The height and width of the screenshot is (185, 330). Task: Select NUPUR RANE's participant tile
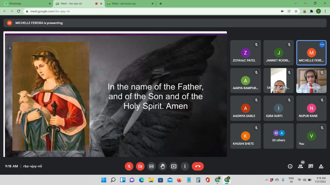[x=311, y=108]
